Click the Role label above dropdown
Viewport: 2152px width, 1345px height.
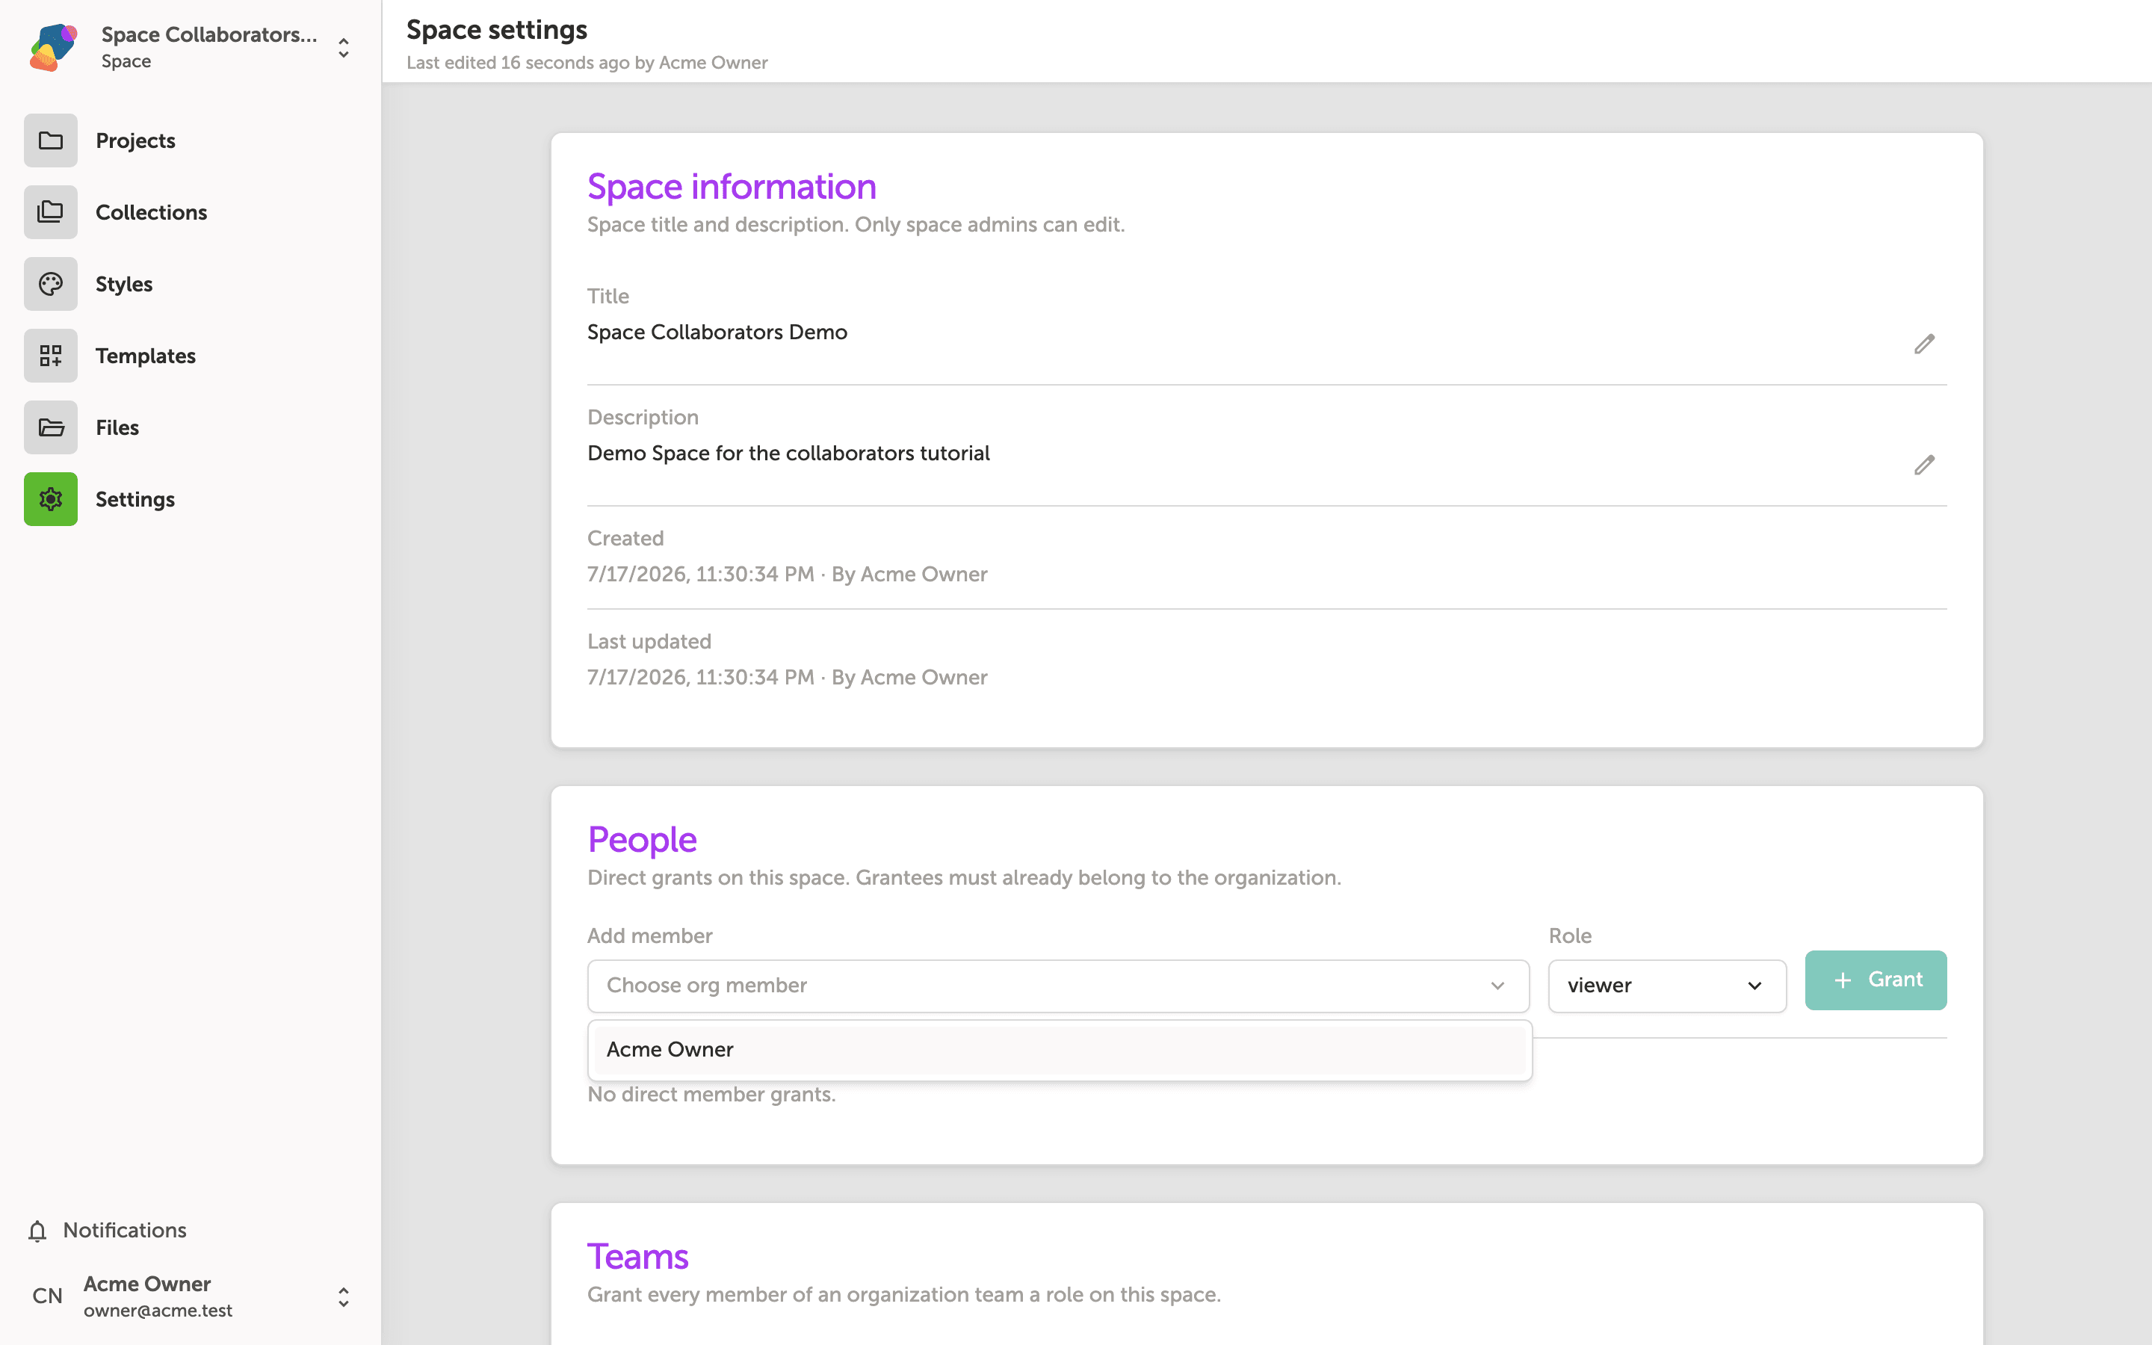(1571, 936)
